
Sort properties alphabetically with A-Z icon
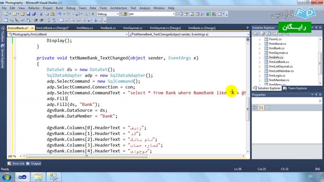(261, 107)
